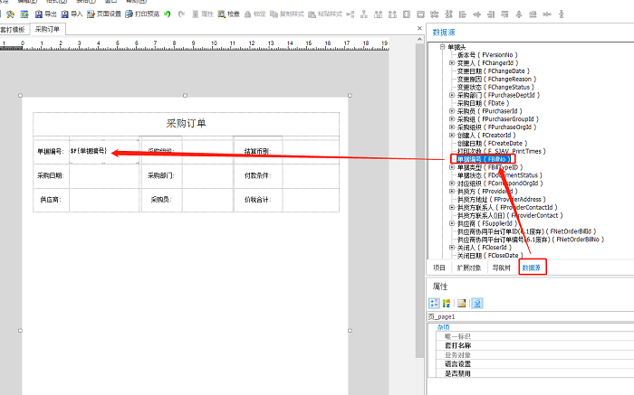
Task: Click the 导出 (Export) toolbar icon
Action: click(44, 14)
